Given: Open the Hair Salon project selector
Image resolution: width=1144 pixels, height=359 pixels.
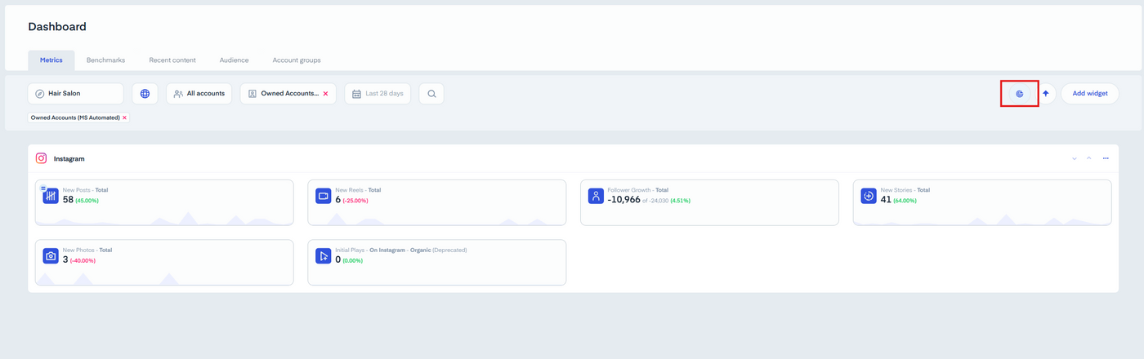Looking at the screenshot, I should 76,94.
